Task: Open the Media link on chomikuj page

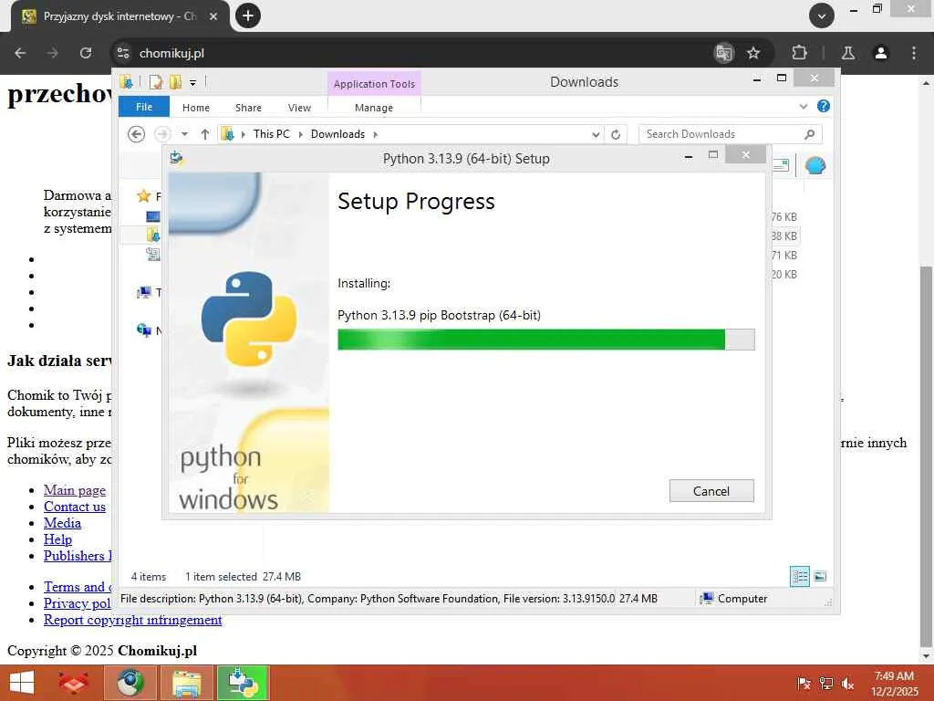Action: [x=62, y=523]
